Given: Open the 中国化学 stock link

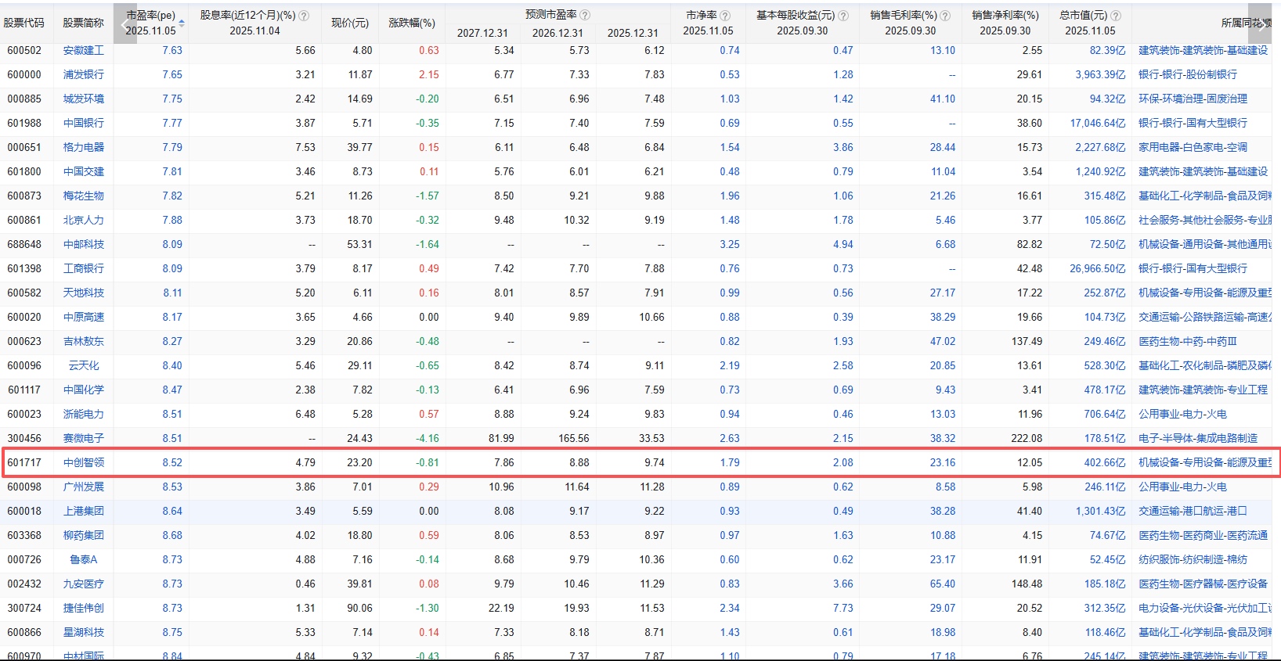Looking at the screenshot, I should click(84, 390).
